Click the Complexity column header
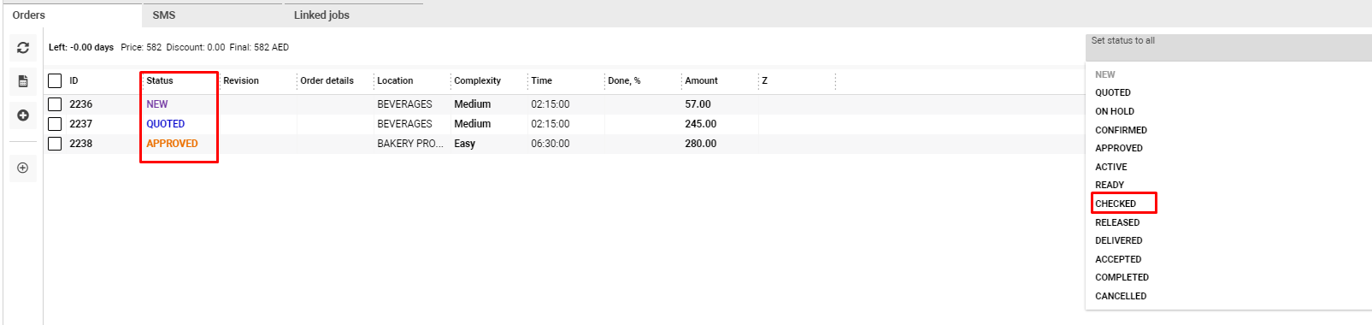The image size is (1372, 325). click(477, 80)
